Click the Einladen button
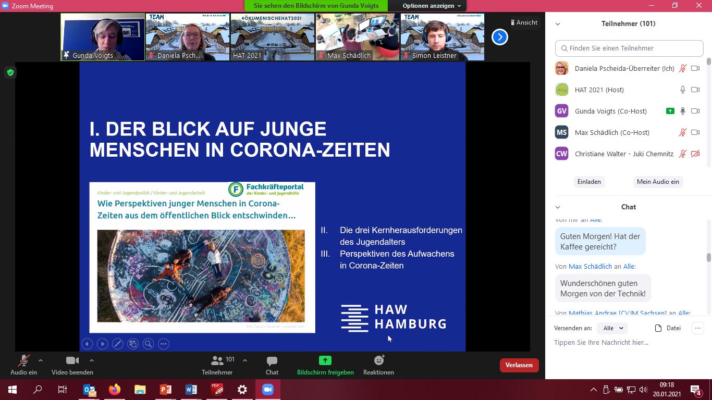712x400 pixels. point(589,182)
